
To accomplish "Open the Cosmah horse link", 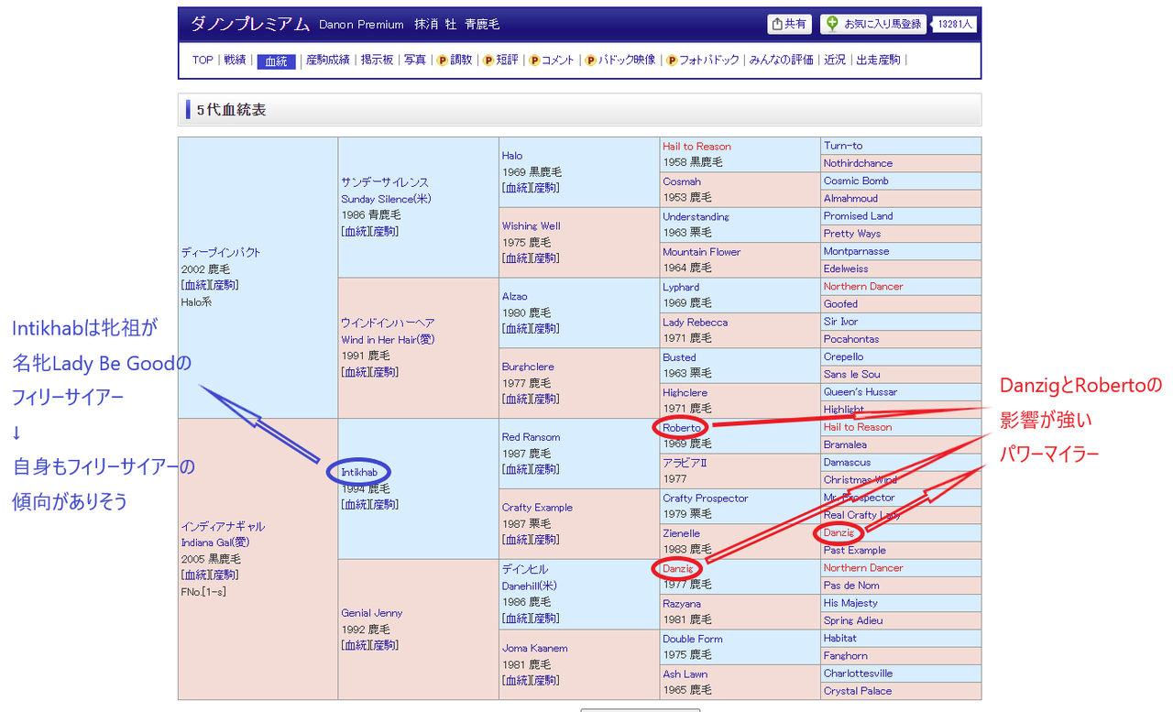I will click(x=682, y=181).
